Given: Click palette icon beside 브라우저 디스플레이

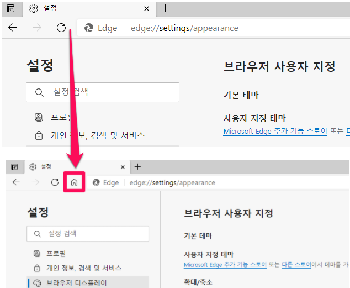Looking at the screenshot, I should (37, 284).
